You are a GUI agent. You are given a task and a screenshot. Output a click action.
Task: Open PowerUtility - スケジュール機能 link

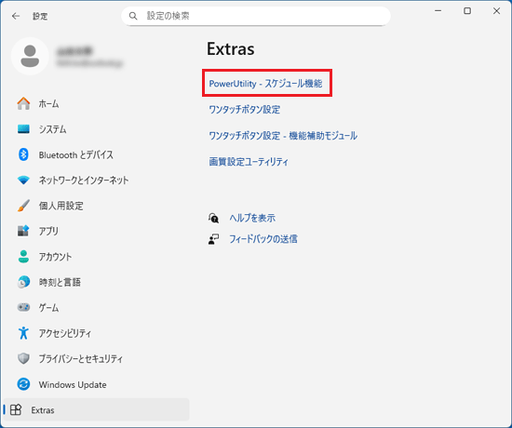[265, 84]
